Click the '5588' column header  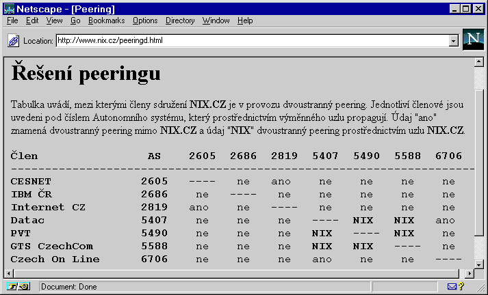pos(408,156)
